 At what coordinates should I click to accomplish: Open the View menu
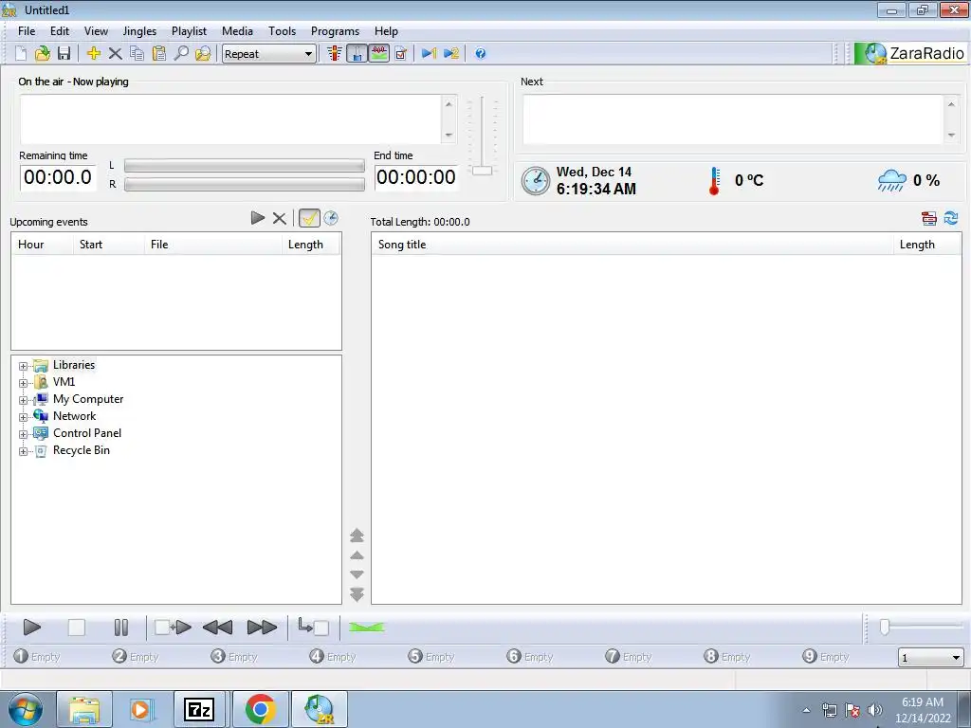tap(96, 31)
